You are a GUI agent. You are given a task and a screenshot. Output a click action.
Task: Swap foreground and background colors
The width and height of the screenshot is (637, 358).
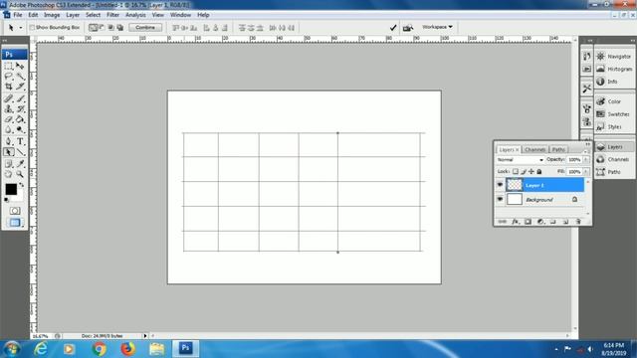pyautogui.click(x=21, y=185)
